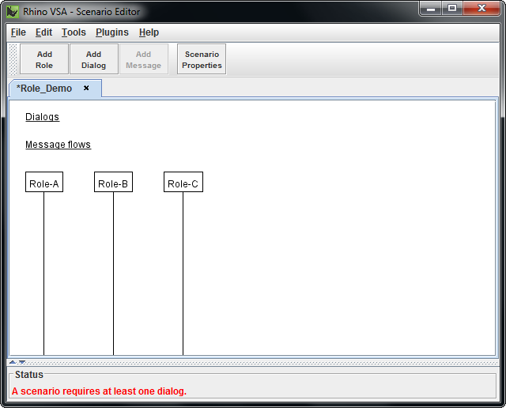
Task: Click the Rhino app icon in title bar
Action: [13, 12]
